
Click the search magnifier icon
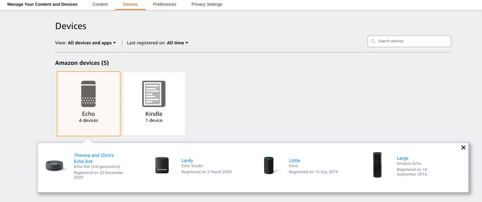pos(373,41)
